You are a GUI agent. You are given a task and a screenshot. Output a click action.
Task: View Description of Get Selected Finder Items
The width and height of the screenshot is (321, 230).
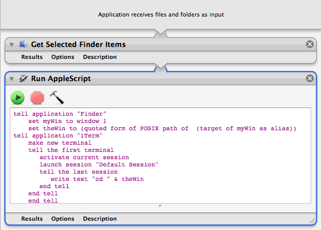(x=100, y=57)
